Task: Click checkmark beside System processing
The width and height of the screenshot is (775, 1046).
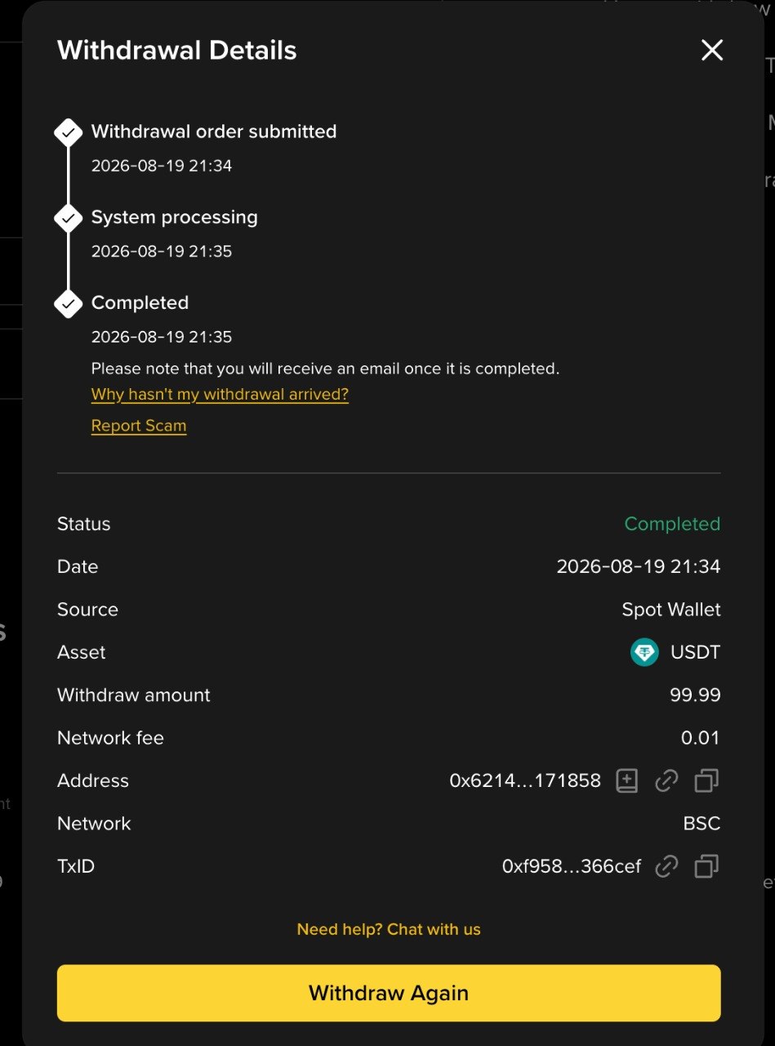Action: coord(69,218)
